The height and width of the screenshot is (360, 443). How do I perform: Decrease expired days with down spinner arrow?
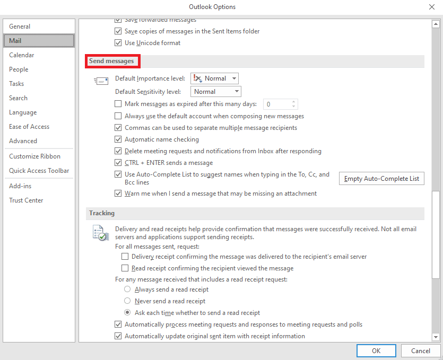(294, 107)
